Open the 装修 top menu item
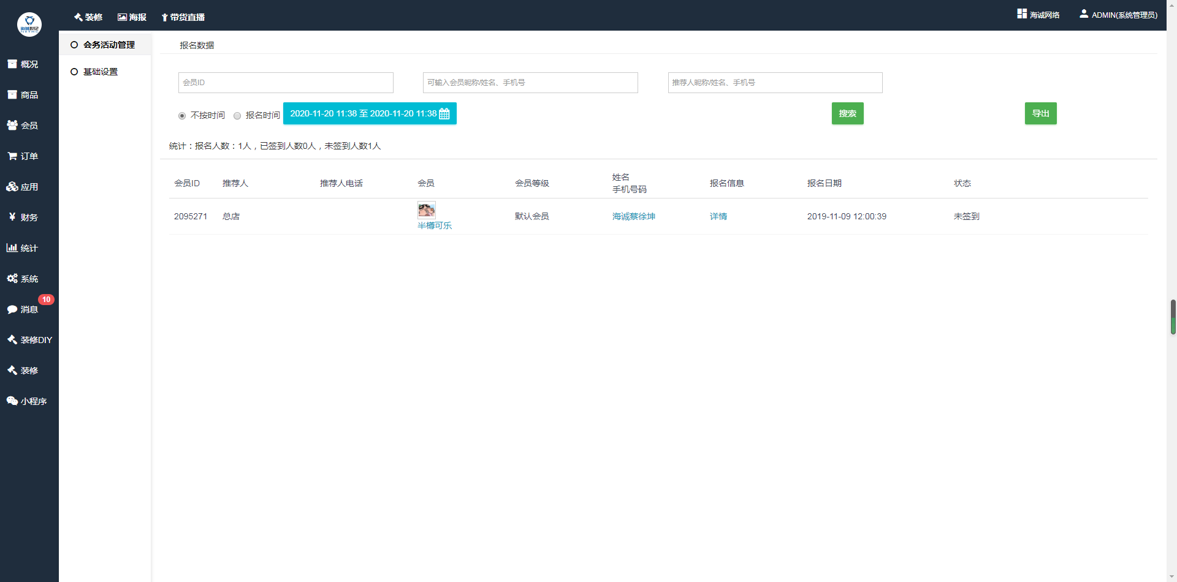This screenshot has height=582, width=1177. (88, 17)
